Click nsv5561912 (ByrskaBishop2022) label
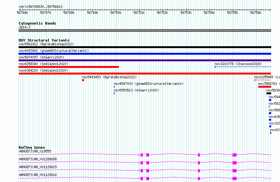280x182 pixels. (x=46, y=44)
